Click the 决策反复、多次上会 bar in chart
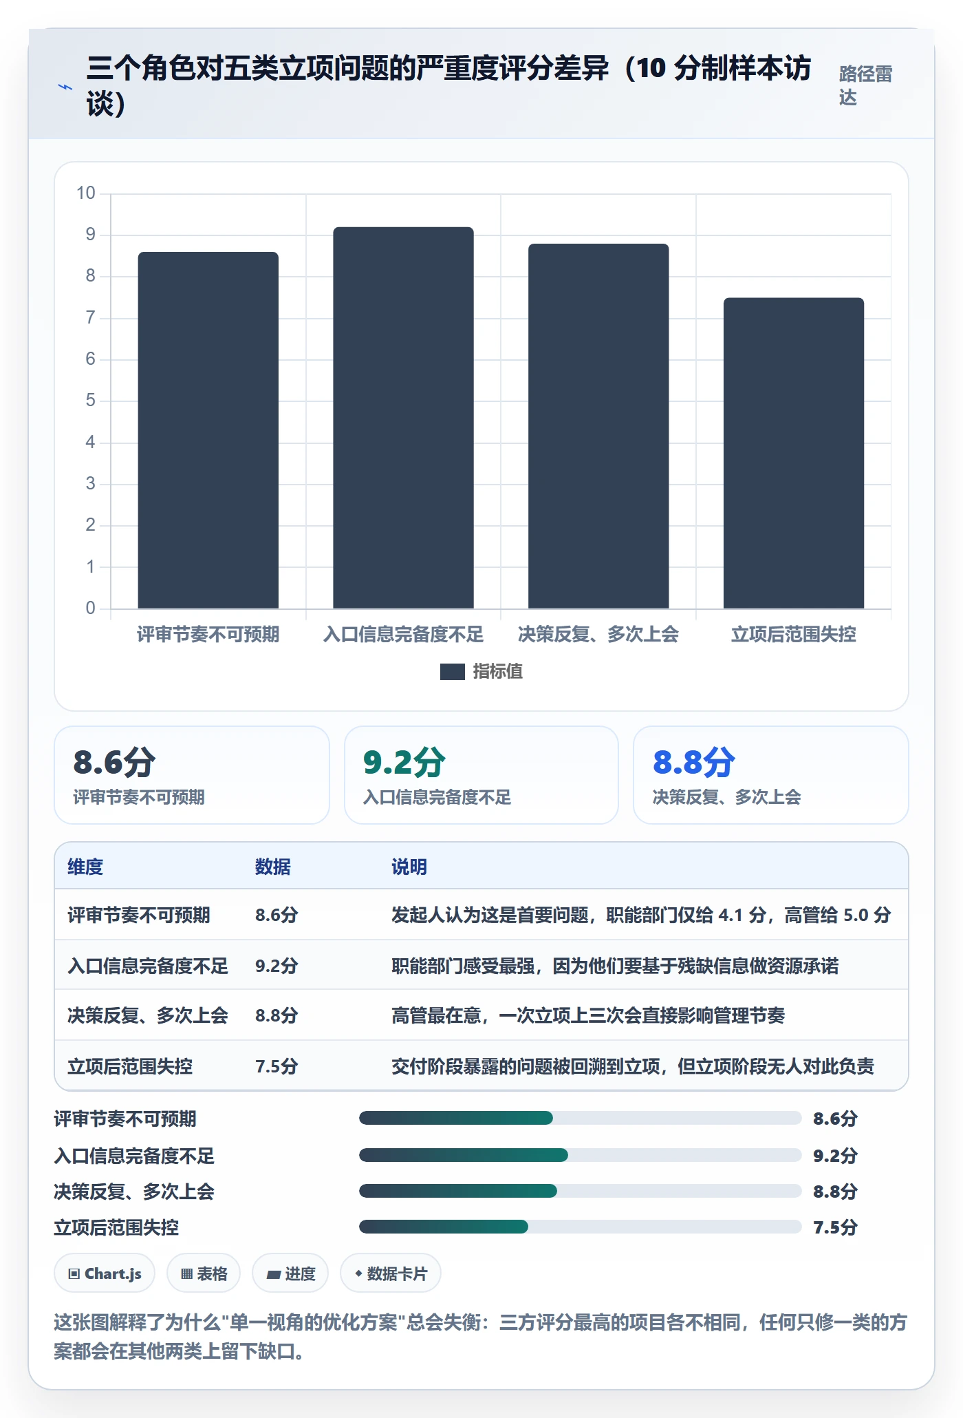 coord(598,425)
